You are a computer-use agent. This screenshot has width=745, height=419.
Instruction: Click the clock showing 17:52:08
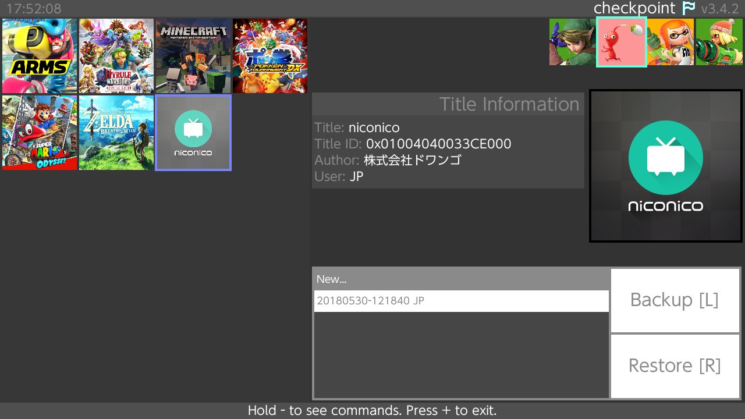coord(34,9)
